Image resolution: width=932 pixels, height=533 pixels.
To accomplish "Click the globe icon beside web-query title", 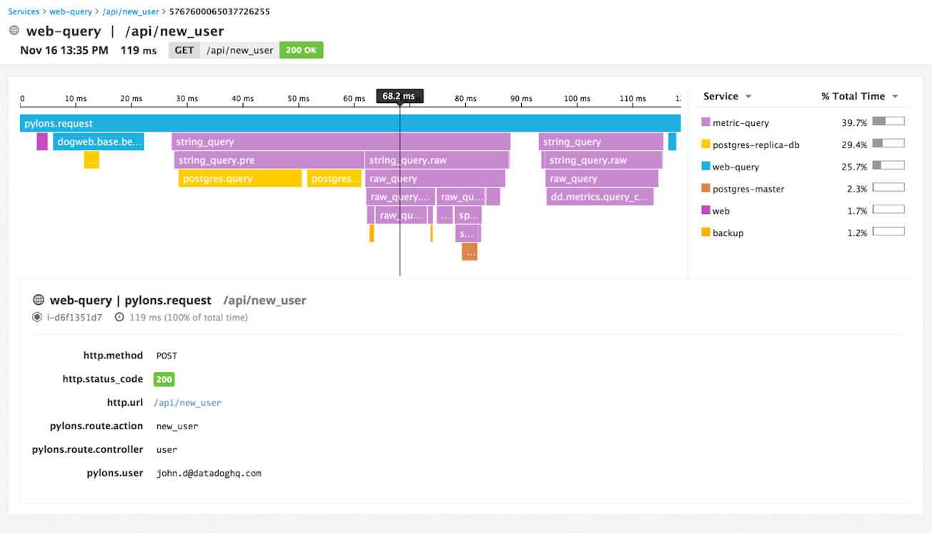I will [13, 30].
